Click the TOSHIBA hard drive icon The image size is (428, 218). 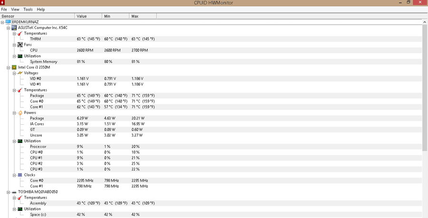point(14,192)
